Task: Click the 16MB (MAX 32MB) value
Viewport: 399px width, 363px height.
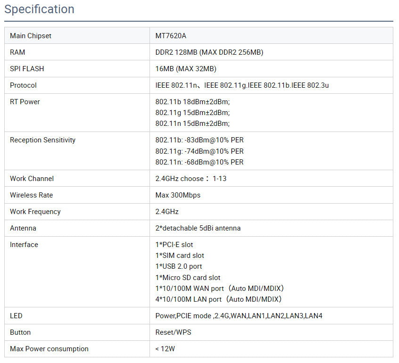Action: coord(186,69)
